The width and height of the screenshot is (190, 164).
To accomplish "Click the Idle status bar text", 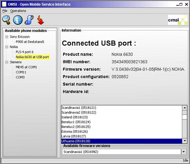I will coord(185,161).
